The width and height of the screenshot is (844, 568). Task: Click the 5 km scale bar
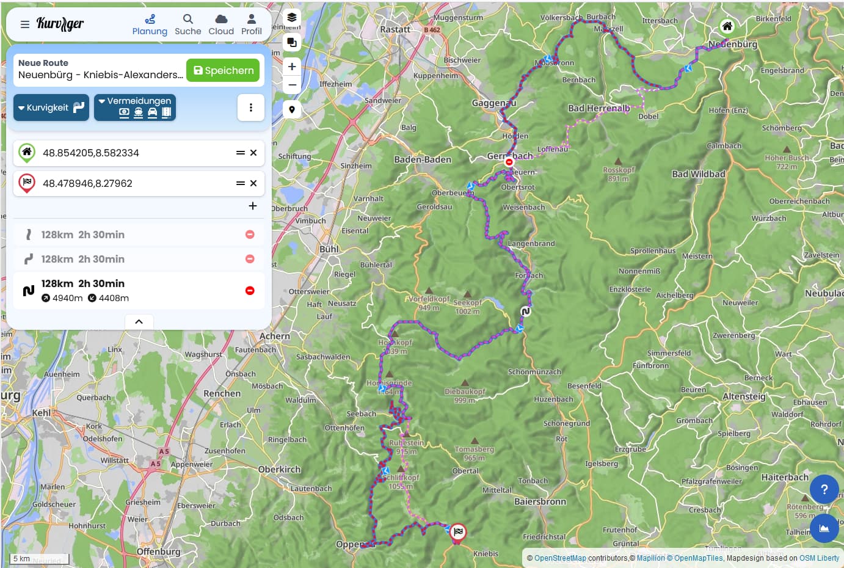40,559
